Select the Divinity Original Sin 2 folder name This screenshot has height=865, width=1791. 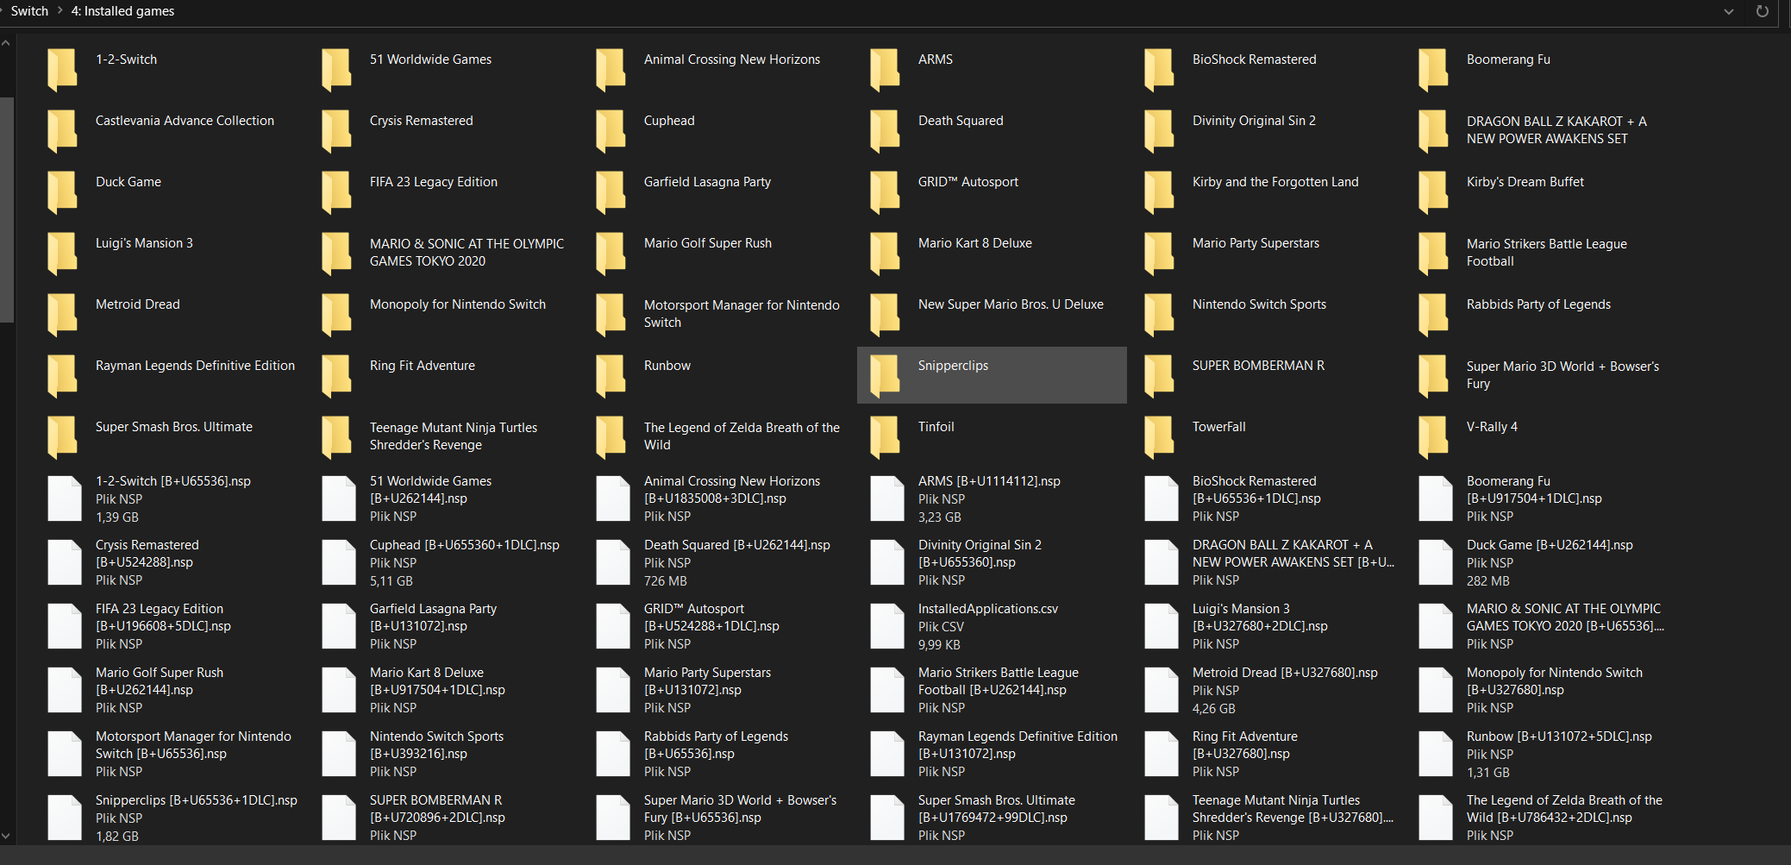point(1254,121)
